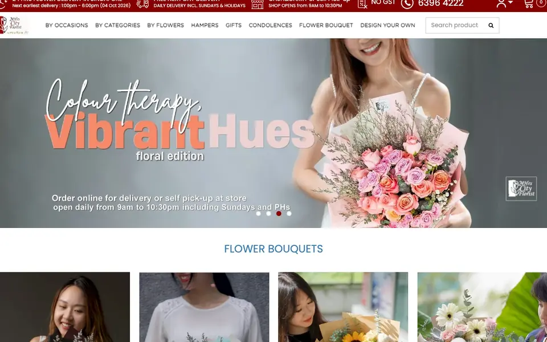Open the Condolences menu

tap(270, 26)
